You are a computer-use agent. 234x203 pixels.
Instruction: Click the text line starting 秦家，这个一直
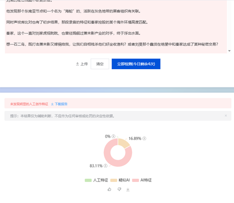click(x=73, y=33)
